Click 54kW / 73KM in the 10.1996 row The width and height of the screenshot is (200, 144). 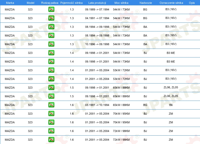[121, 44]
